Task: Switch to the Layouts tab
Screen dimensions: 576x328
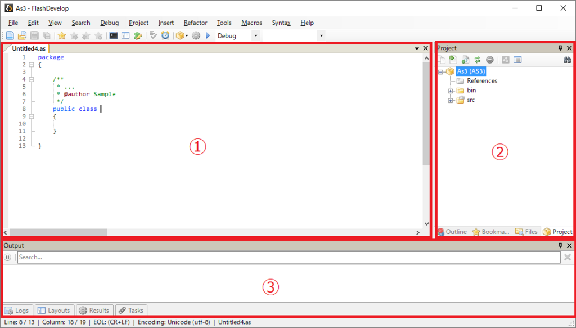Action: tap(55, 311)
